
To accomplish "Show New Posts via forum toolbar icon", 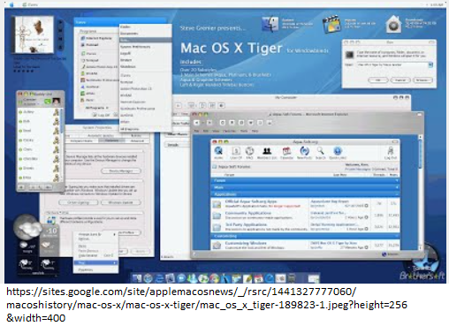I will [304, 152].
